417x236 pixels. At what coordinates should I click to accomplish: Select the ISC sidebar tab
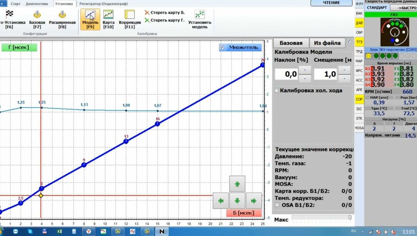click(359, 109)
